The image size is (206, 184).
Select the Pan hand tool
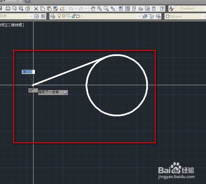coord(93,9)
